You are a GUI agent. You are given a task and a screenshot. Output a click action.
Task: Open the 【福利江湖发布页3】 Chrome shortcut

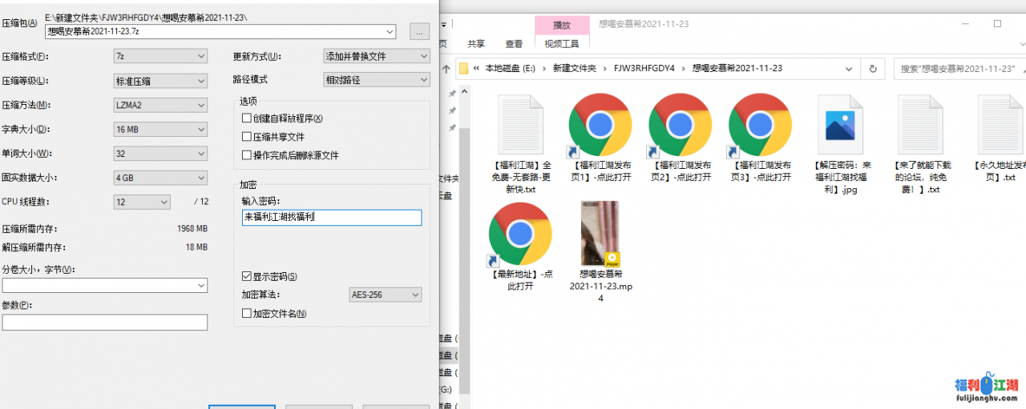point(760,125)
